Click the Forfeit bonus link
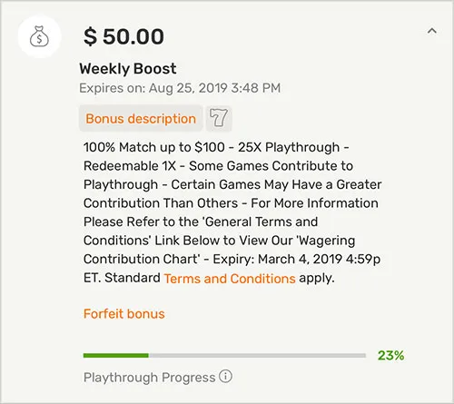The height and width of the screenshot is (404, 454). click(124, 314)
